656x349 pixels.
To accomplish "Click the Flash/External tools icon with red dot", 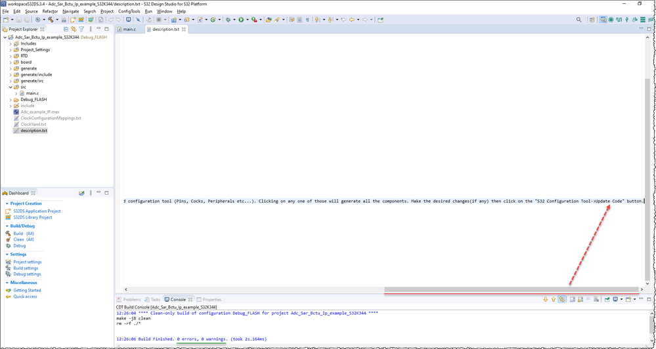I will (x=254, y=20).
